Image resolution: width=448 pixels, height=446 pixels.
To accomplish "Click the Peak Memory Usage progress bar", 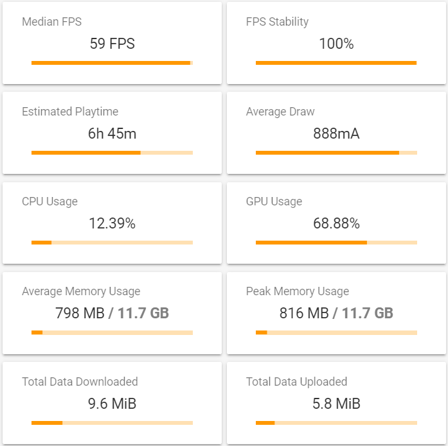I will pos(336,332).
